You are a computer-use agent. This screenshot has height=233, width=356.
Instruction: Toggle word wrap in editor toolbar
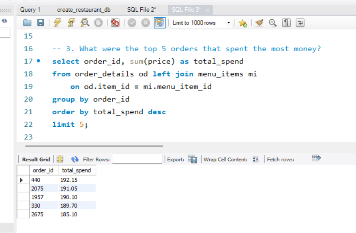pyautogui.click(x=300, y=23)
